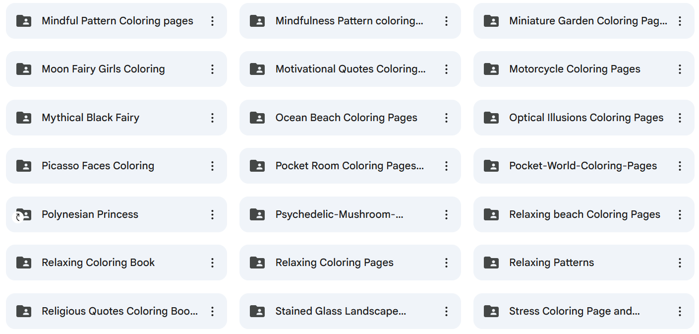Click the Polynesian Princess folder sync icon
Image resolution: width=699 pixels, height=334 pixels.
point(18,217)
